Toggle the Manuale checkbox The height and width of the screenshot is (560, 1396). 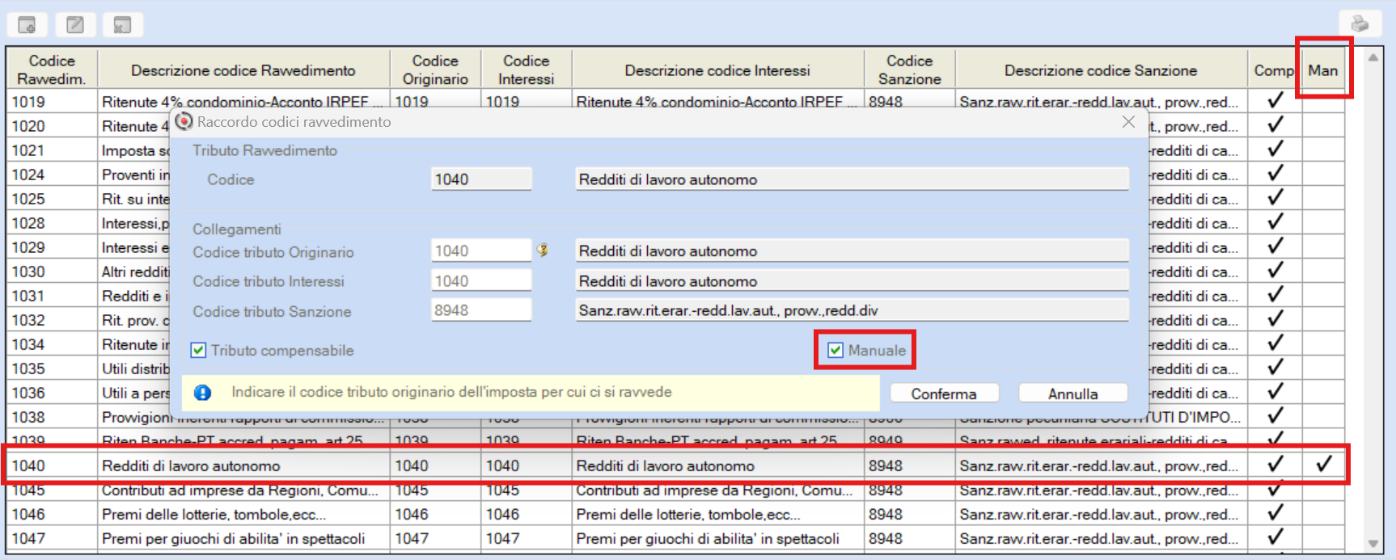tap(835, 351)
